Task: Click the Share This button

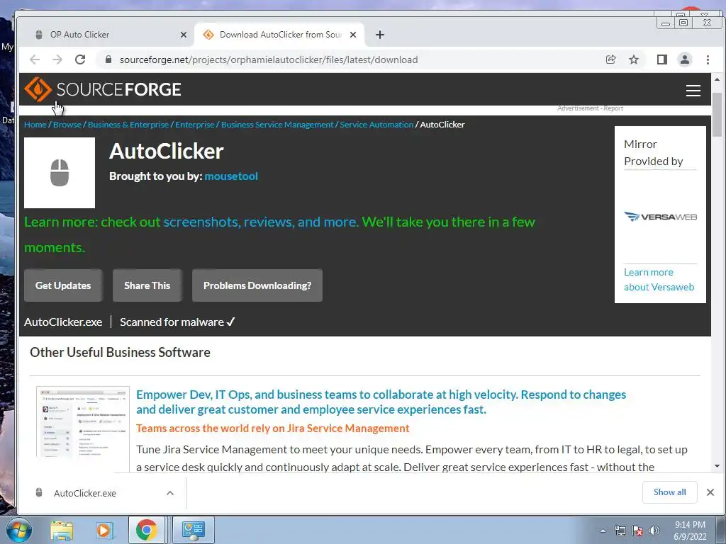Action: pos(147,285)
